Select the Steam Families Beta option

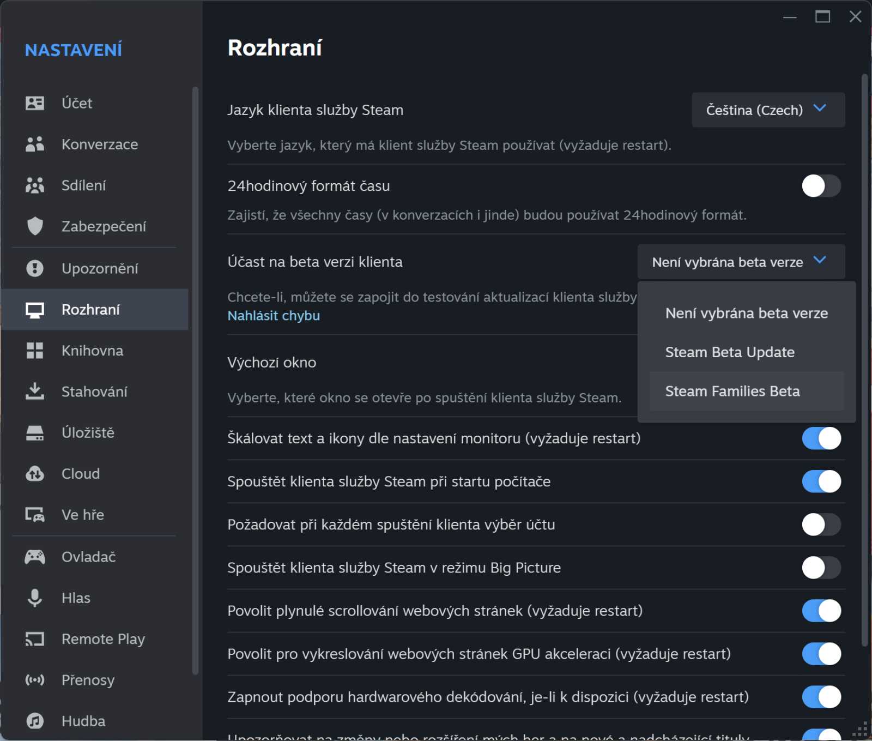click(x=747, y=391)
